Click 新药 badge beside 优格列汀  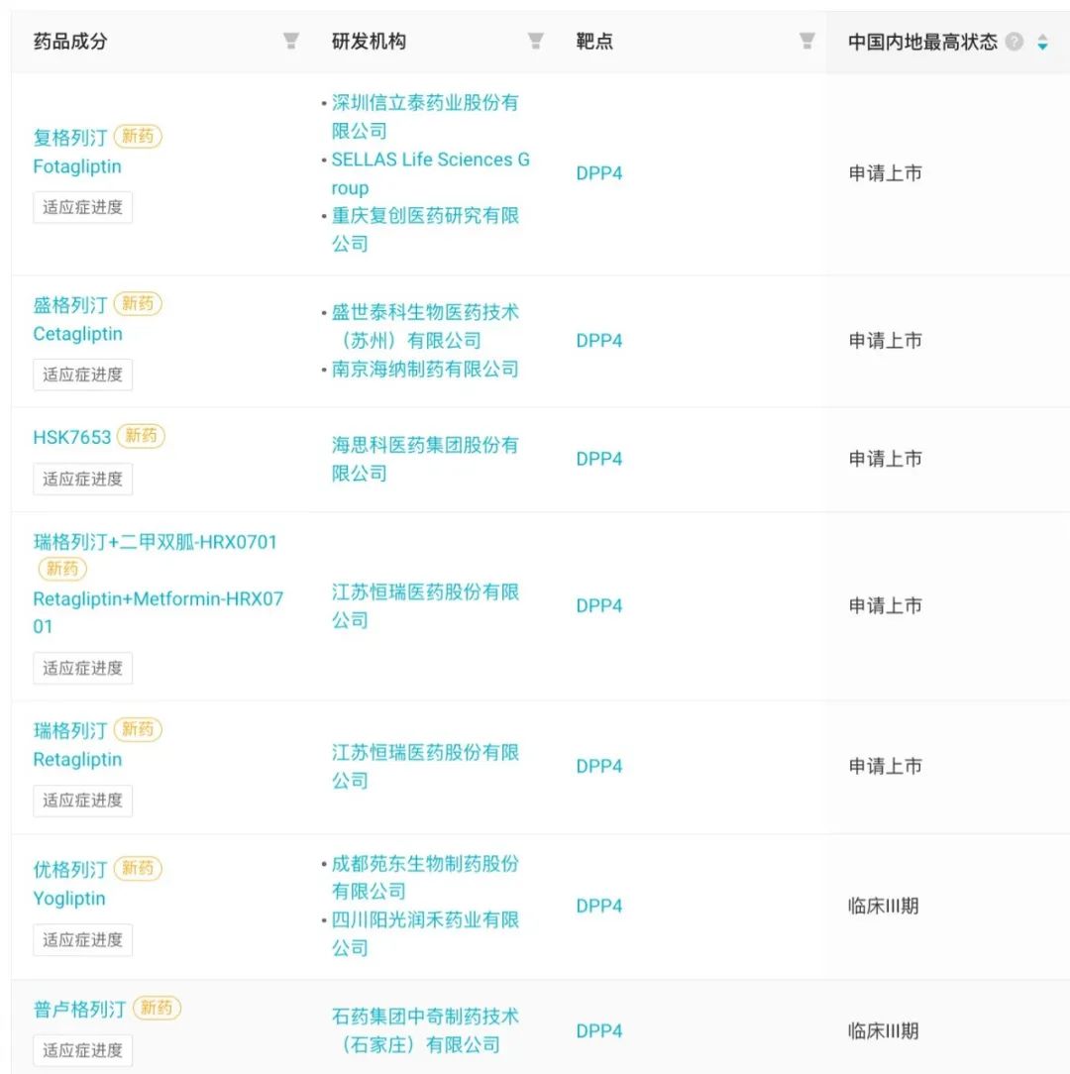[x=138, y=868]
